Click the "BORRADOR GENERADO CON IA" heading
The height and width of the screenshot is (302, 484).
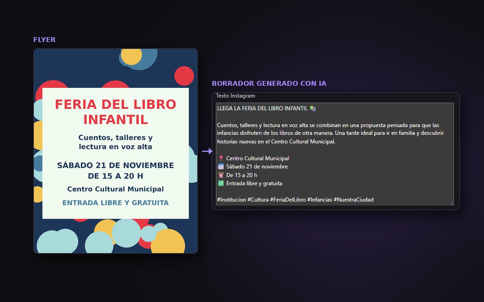tap(269, 83)
